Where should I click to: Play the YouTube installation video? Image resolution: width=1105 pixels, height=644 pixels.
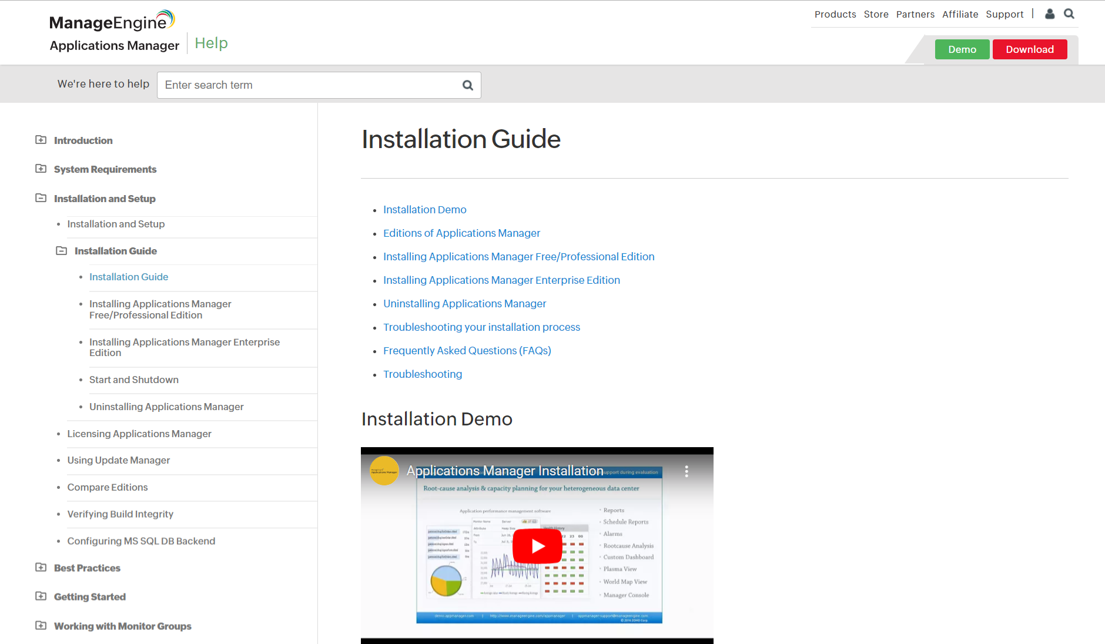click(537, 546)
